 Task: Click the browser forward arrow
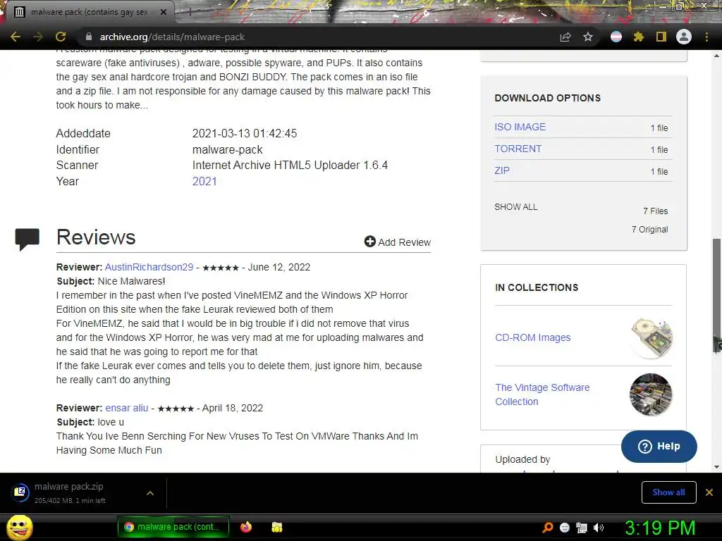pos(38,37)
